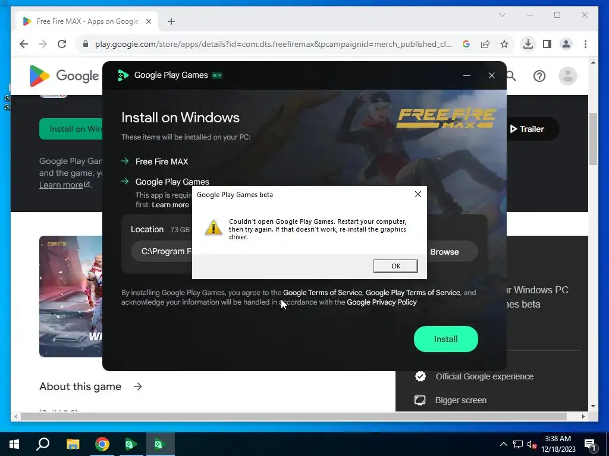Viewport: 609px width, 456px height.
Task: Open a new tab
Action: 171,21
